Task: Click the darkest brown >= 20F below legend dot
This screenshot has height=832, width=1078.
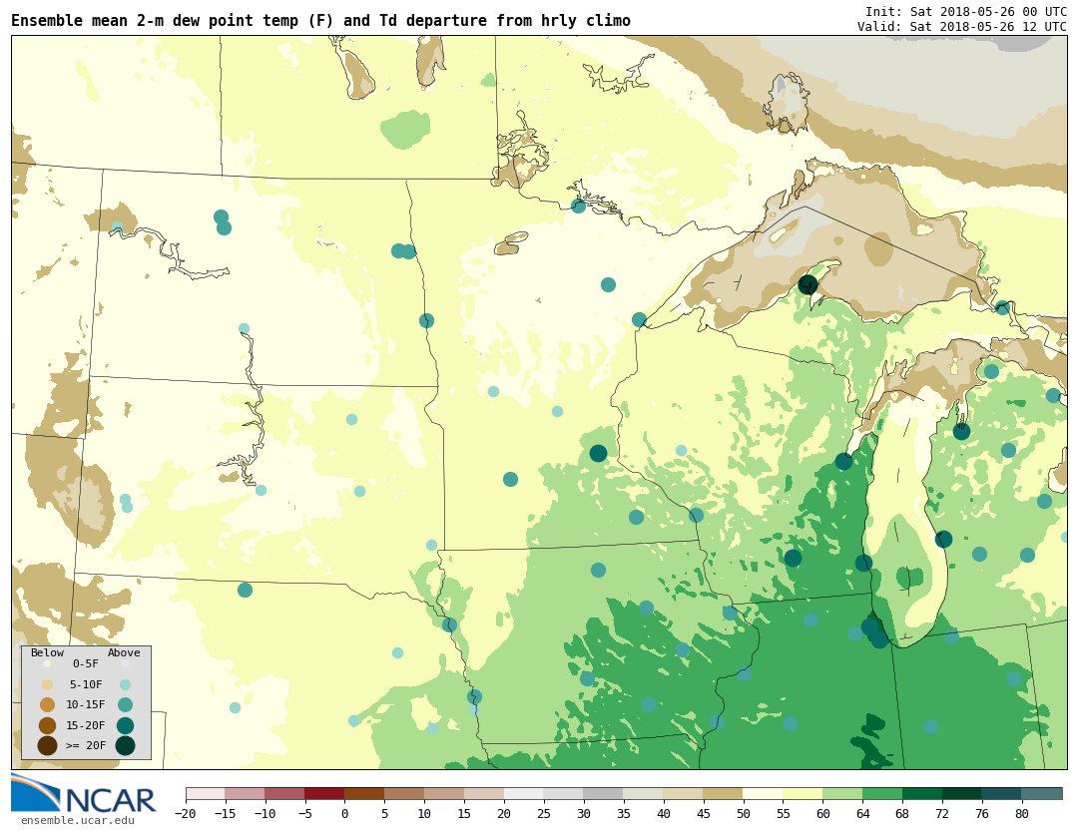Action: 47,745
